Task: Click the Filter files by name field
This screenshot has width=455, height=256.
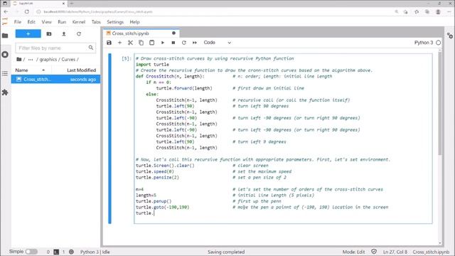Action: (x=55, y=48)
